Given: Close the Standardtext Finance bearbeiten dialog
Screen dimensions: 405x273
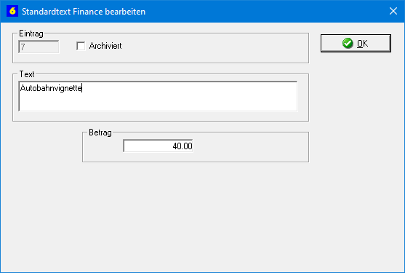Looking at the screenshot, I should point(393,11).
